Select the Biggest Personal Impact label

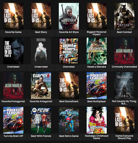(x=97, y=33)
